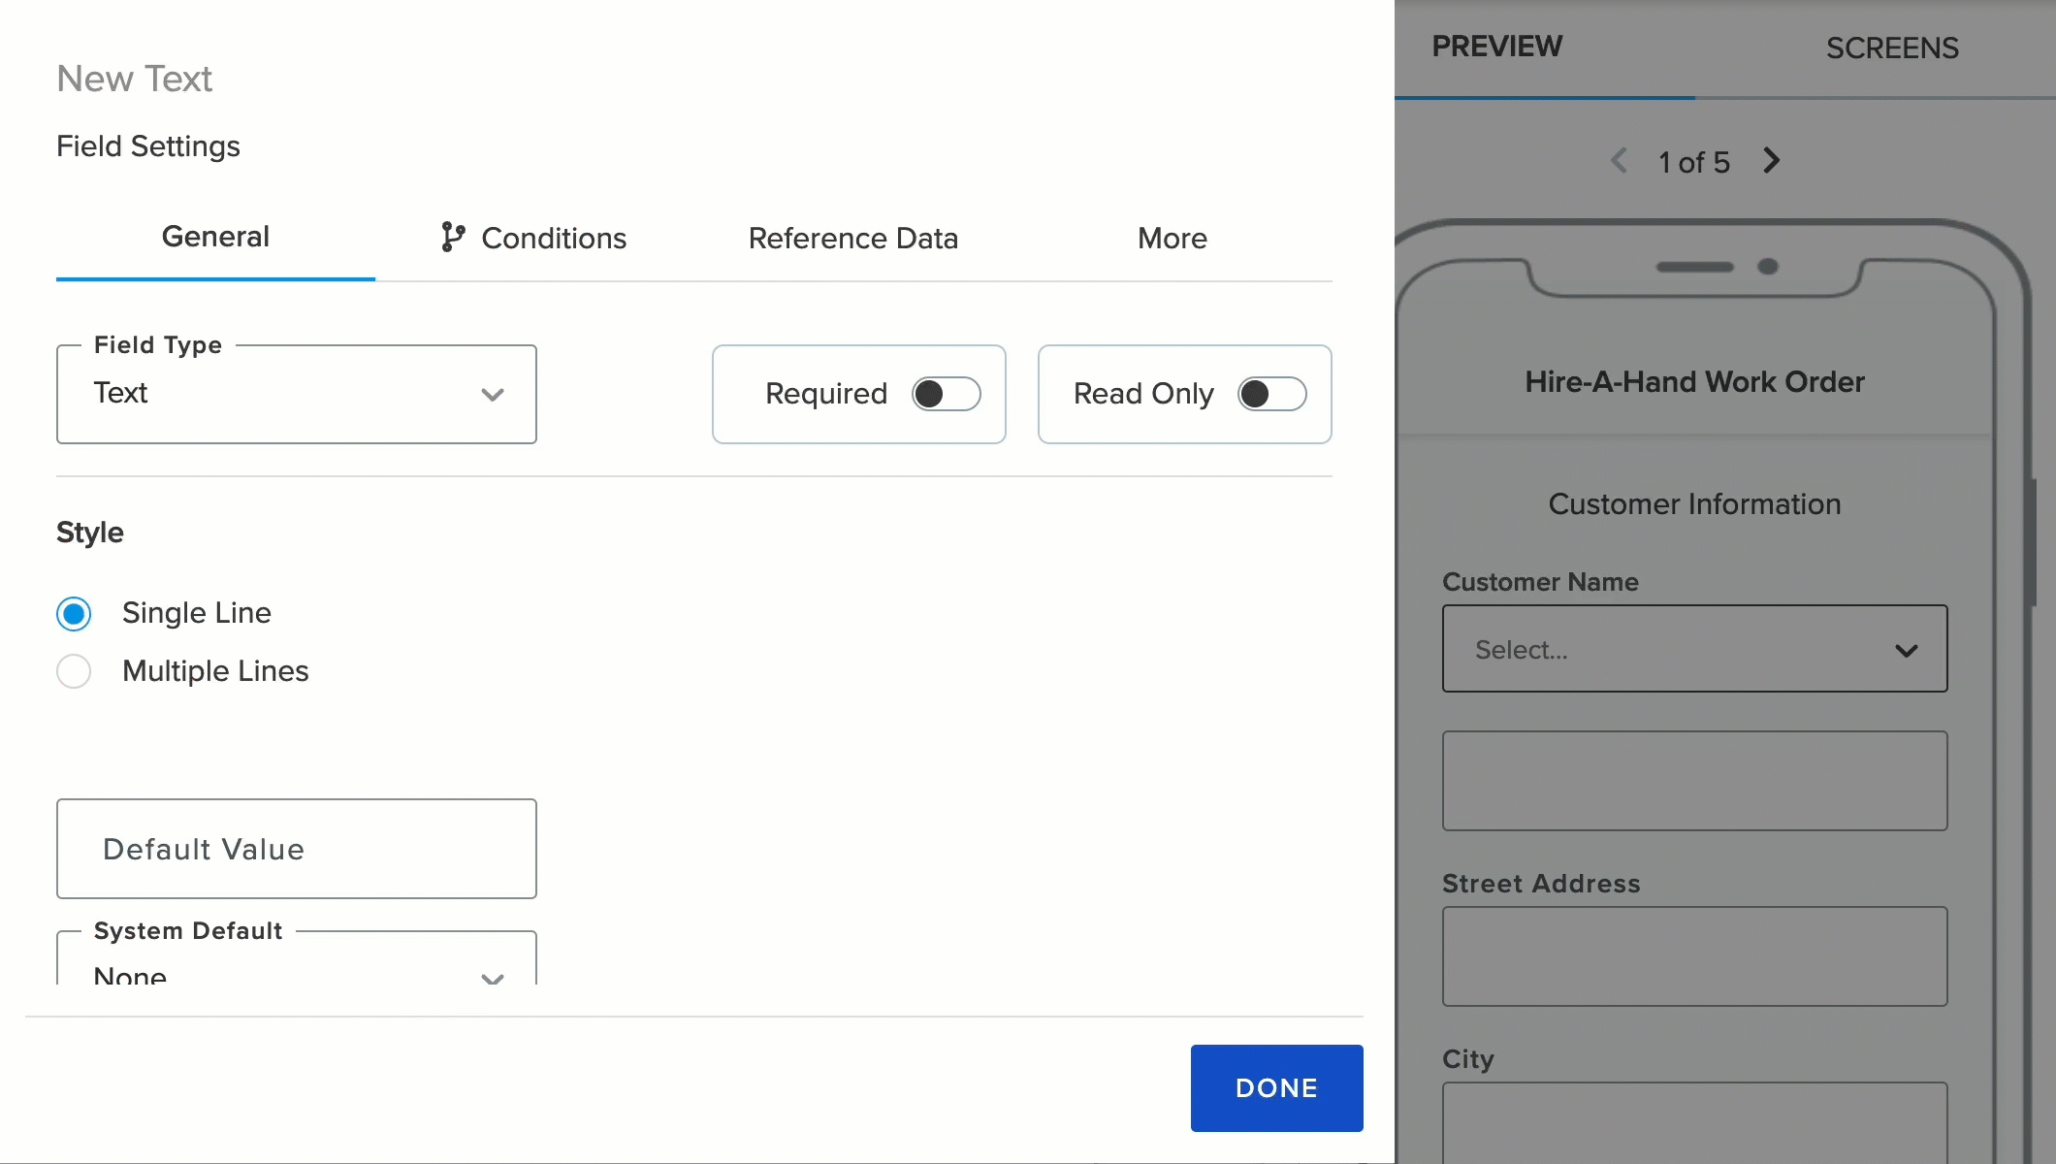Click the DONE button
Screen dimensions: 2056x1164
[x=1276, y=1088]
